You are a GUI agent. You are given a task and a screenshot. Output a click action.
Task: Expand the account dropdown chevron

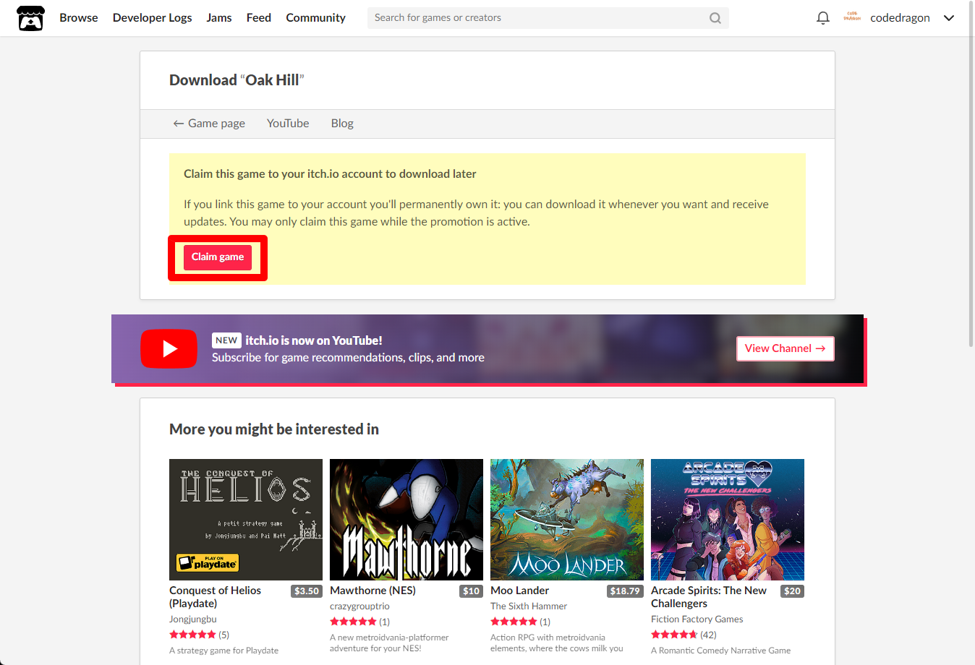point(949,18)
